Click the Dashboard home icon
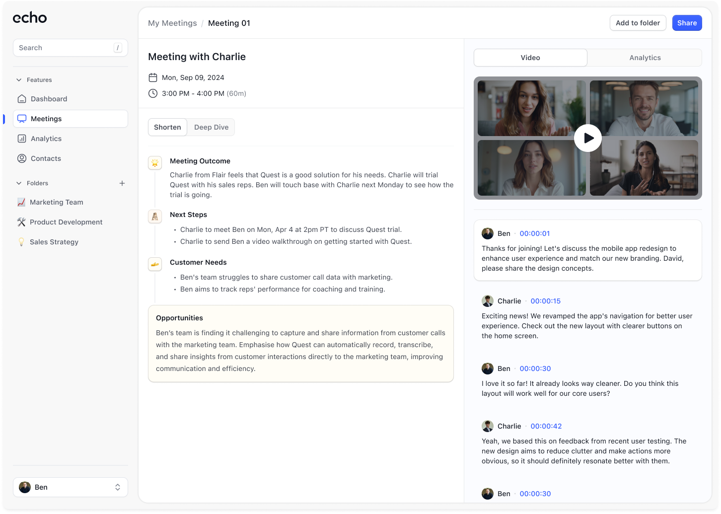The image size is (721, 514). click(x=22, y=99)
